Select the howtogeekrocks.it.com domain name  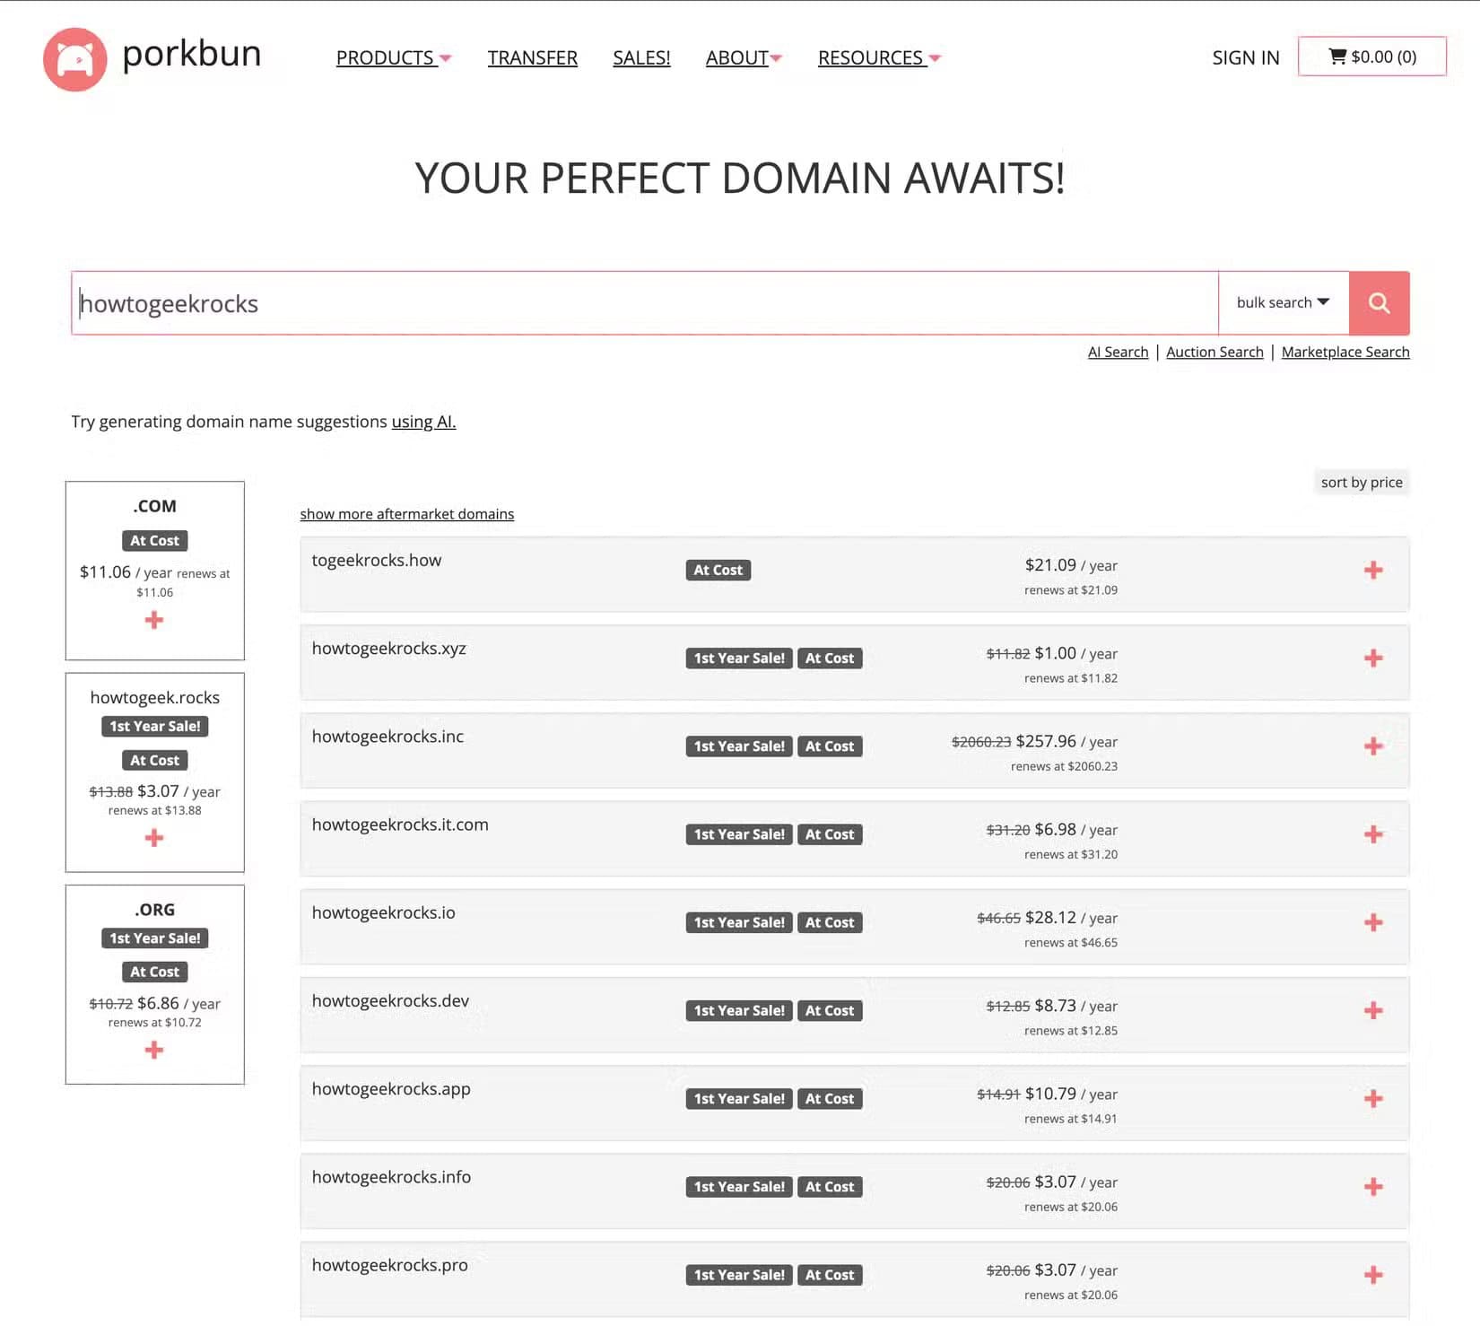pos(400,824)
